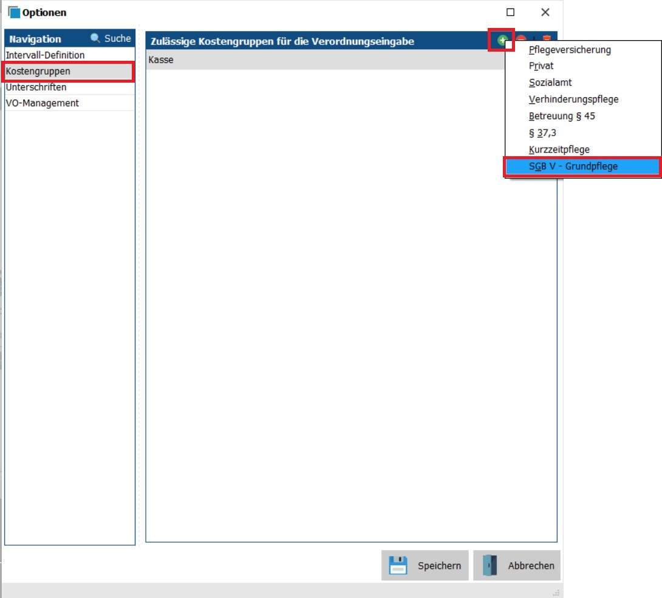Select Betreuung § 45 from menu
Image resolution: width=662 pixels, height=598 pixels.
tap(562, 116)
